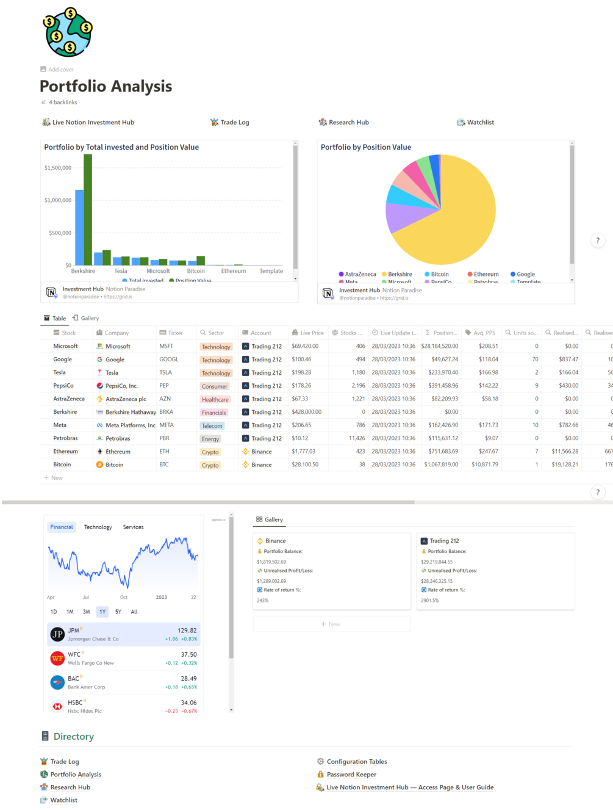Click the Password Keeper lock icon
The image size is (613, 810).
pyautogui.click(x=320, y=774)
